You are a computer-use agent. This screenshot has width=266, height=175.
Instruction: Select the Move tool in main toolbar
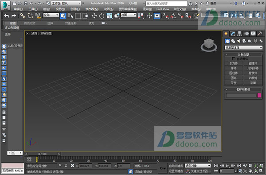[x=94, y=16]
